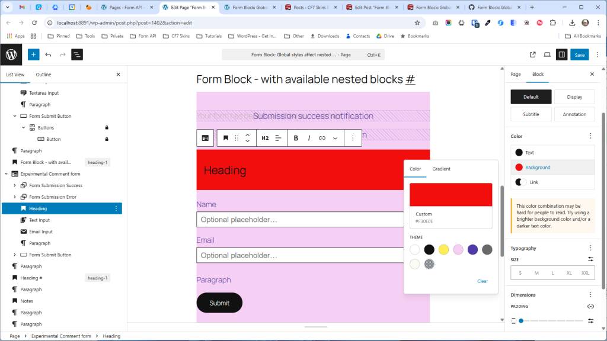Image resolution: width=607 pixels, height=341 pixels.
Task: Expand the Form Submission Success block
Action: click(15, 185)
